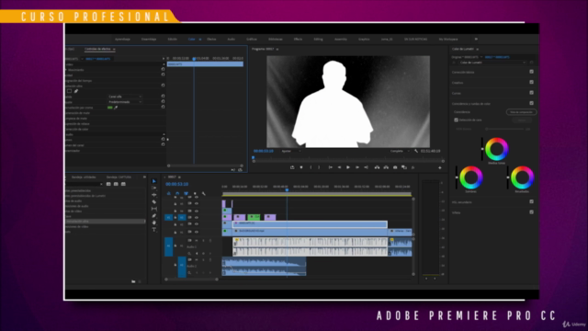Solo the Audio 1 track
This screenshot has width=588, height=331.
click(203, 241)
